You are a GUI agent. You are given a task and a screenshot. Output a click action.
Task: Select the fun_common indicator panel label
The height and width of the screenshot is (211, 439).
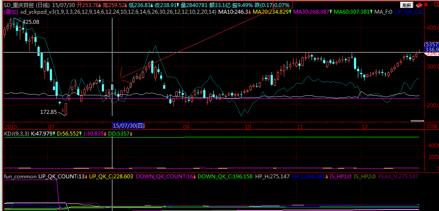20,176
